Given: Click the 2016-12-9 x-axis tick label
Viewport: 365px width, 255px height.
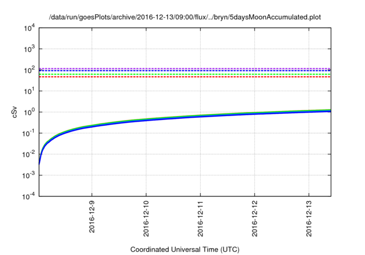Looking at the screenshot, I should [x=92, y=217].
